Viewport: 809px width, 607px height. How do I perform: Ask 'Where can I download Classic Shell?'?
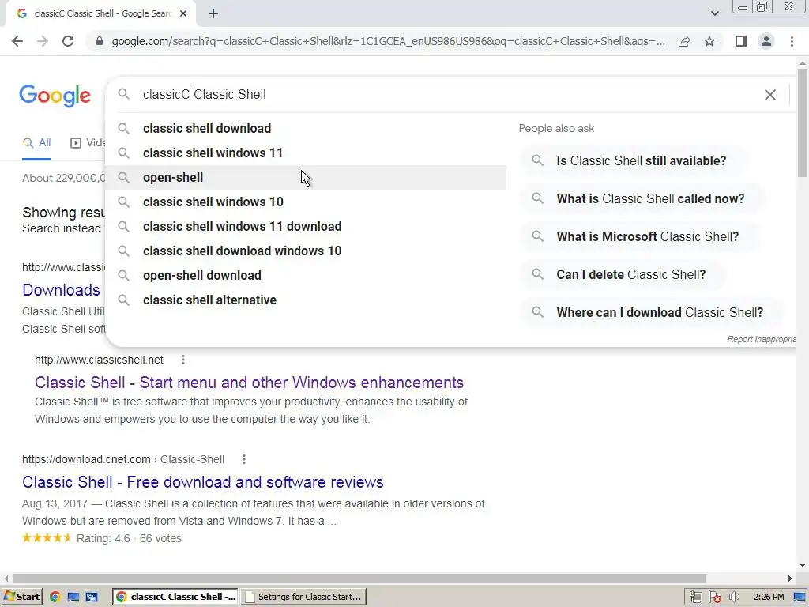pos(653,312)
